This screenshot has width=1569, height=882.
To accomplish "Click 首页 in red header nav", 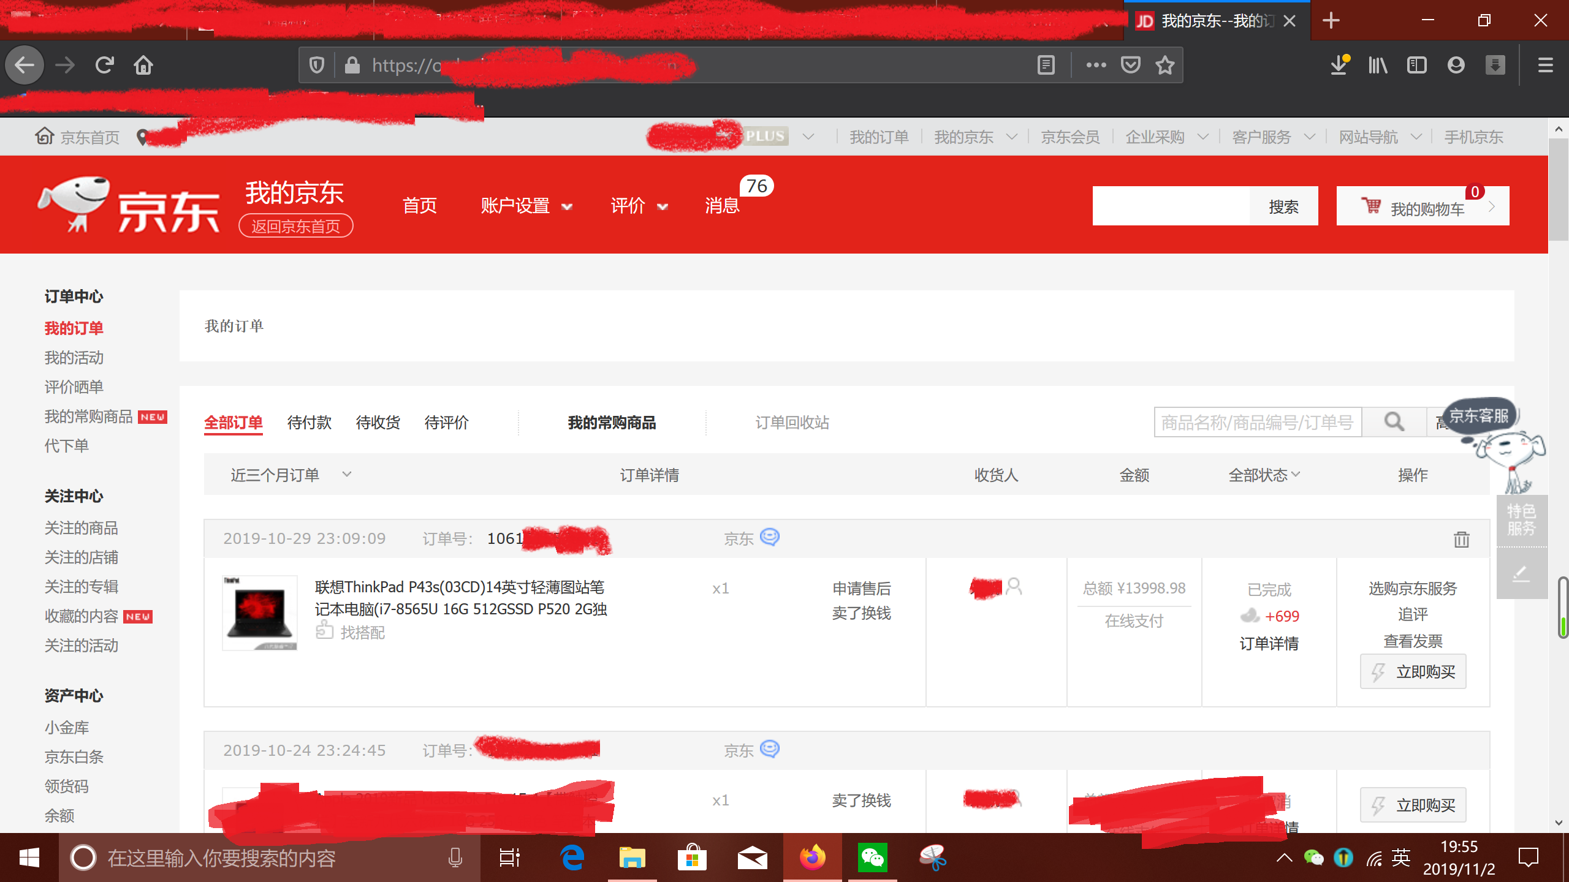I will tap(420, 206).
